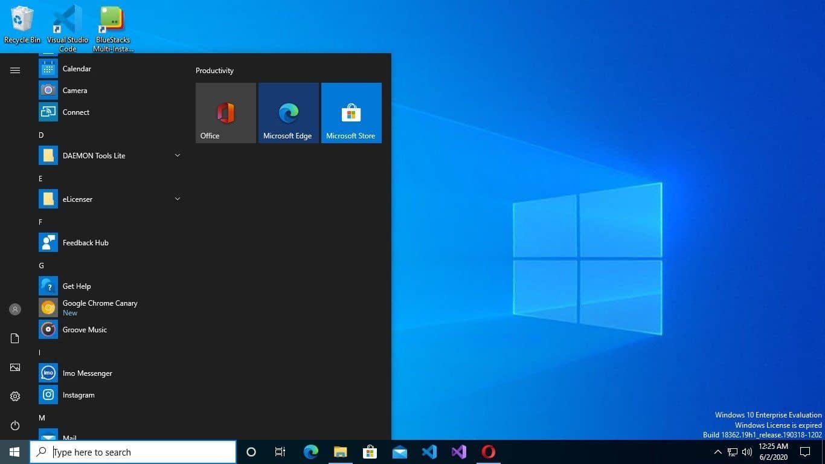
Task: Launch Visual Studio Code desktop shortcut
Action: [x=68, y=28]
